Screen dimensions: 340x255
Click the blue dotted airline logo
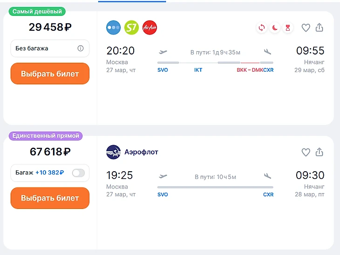[113, 27]
